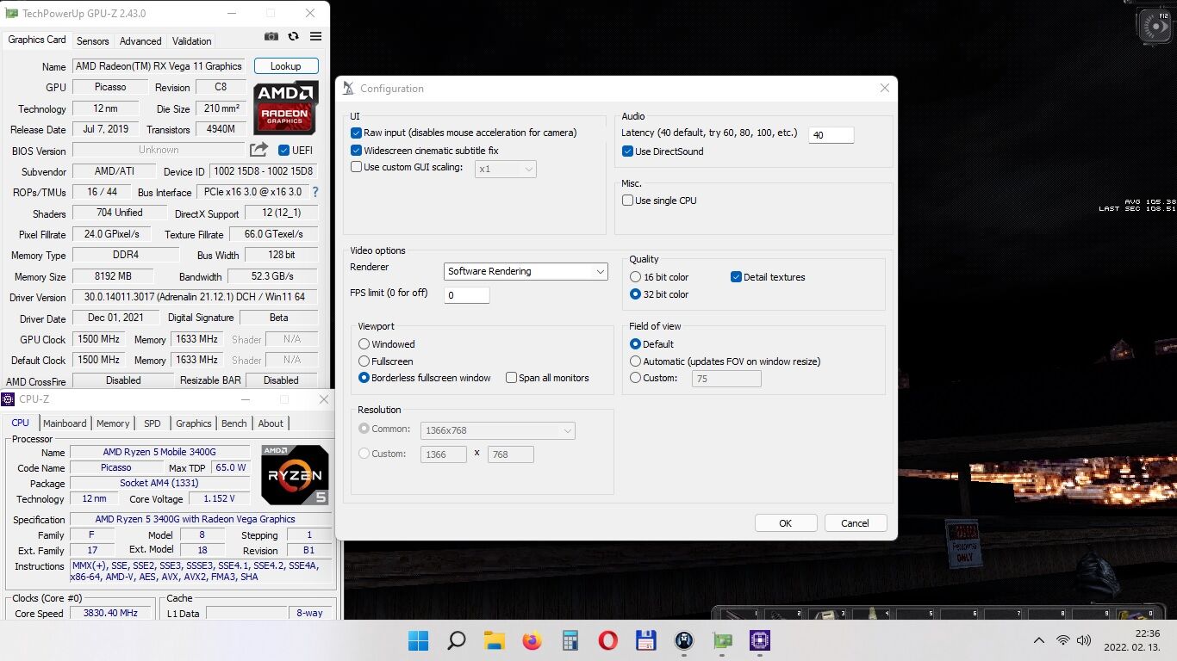Launch Firefox from the taskbar
Screen dimensions: 1177x661
(x=532, y=640)
